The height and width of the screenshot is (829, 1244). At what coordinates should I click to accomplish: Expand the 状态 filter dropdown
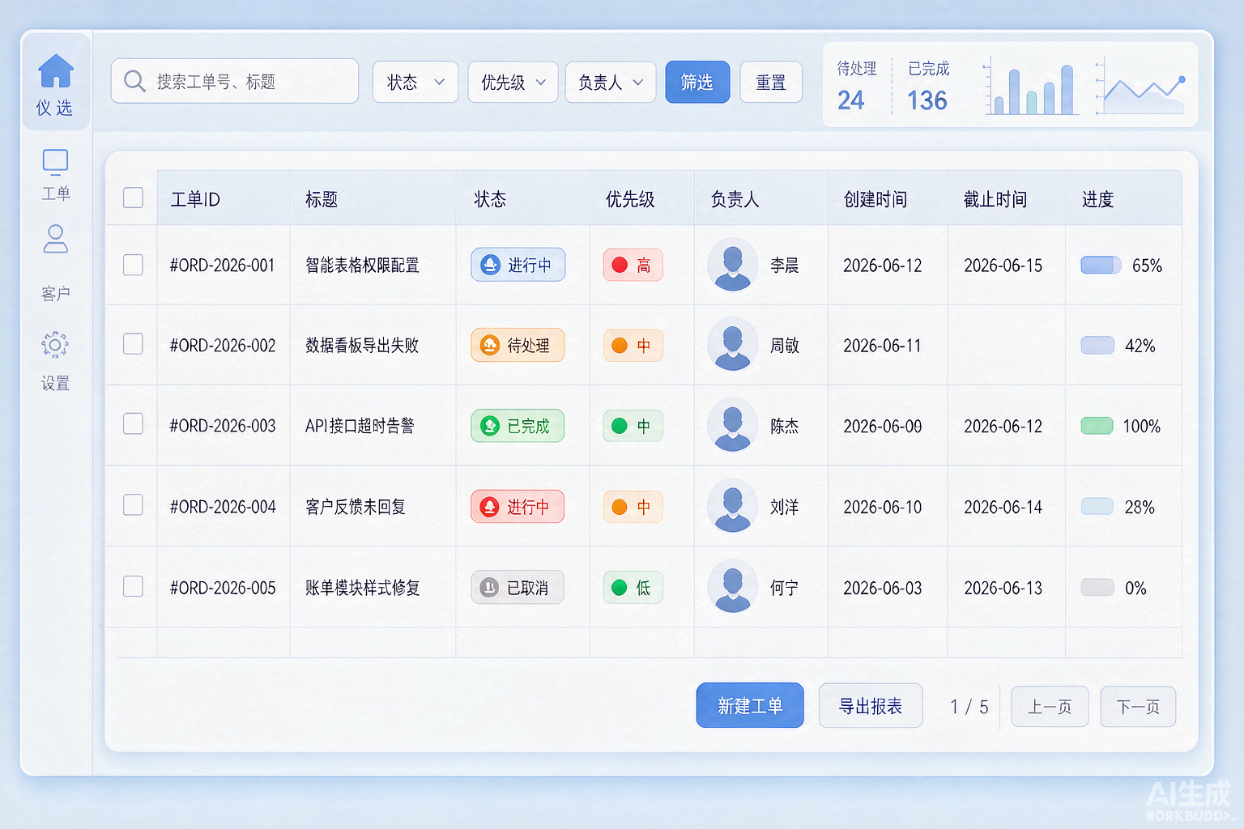click(415, 82)
